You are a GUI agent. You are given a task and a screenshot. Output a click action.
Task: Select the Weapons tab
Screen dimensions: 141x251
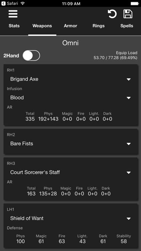pos(42,26)
